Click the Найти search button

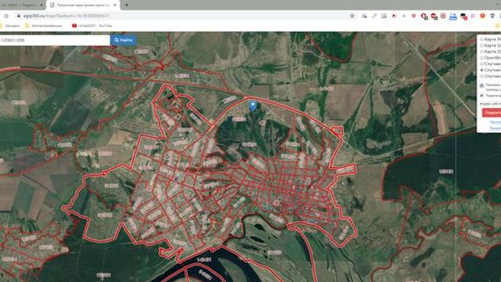124,40
